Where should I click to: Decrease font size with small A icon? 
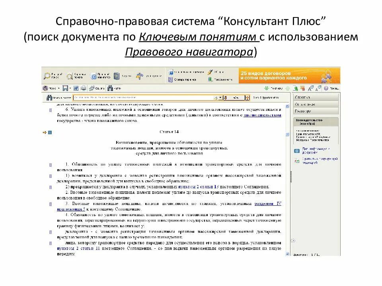(x=318, y=88)
